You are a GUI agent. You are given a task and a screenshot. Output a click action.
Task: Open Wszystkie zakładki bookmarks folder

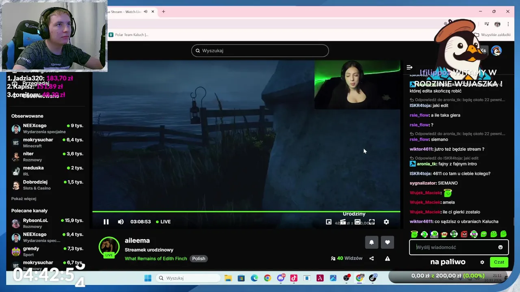click(492, 35)
